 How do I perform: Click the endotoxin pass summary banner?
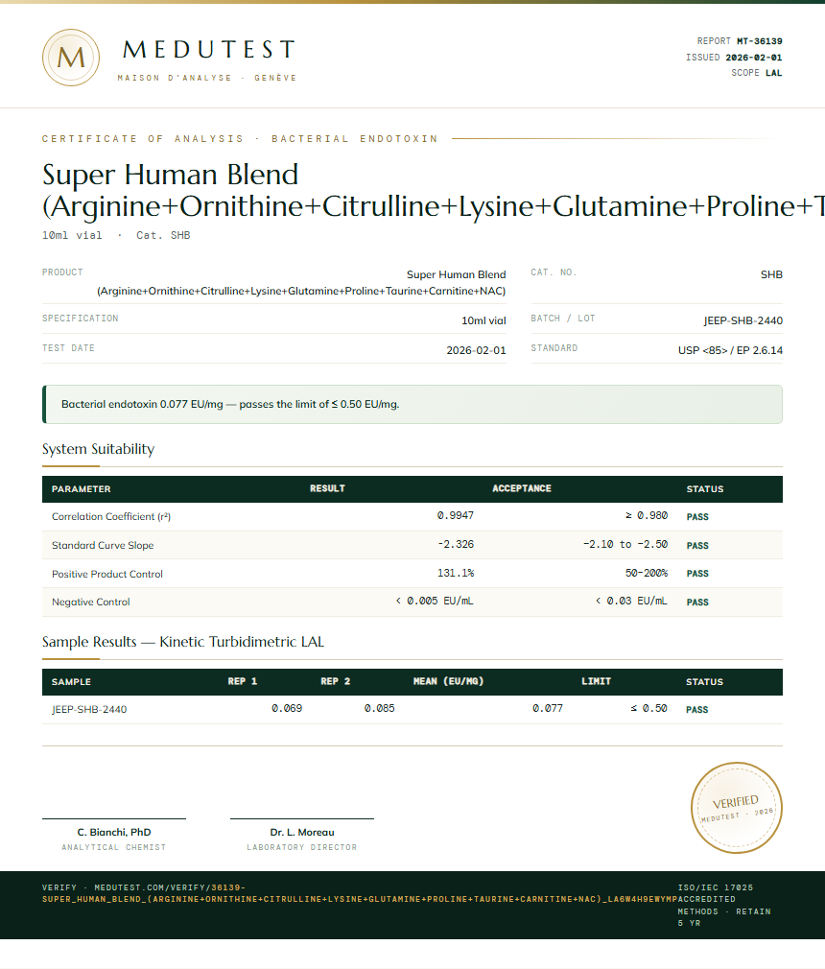[x=412, y=404]
